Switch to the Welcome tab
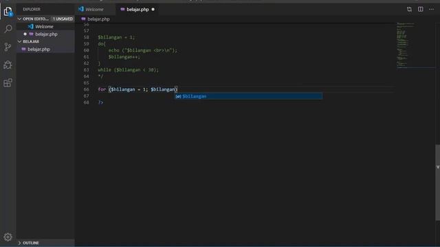 coord(94,9)
